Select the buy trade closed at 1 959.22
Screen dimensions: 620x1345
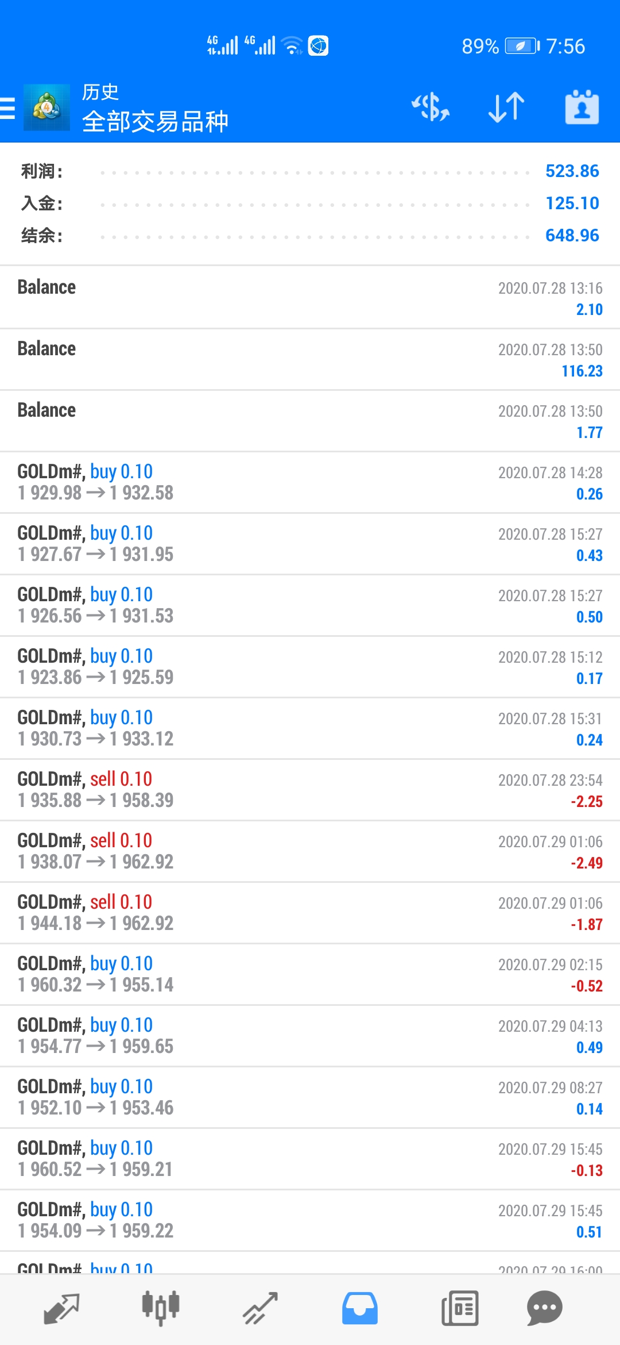(x=310, y=1221)
